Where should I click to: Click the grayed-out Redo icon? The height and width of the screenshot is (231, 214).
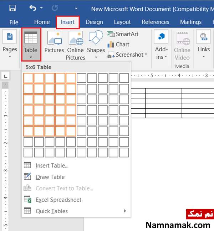click(55, 8)
